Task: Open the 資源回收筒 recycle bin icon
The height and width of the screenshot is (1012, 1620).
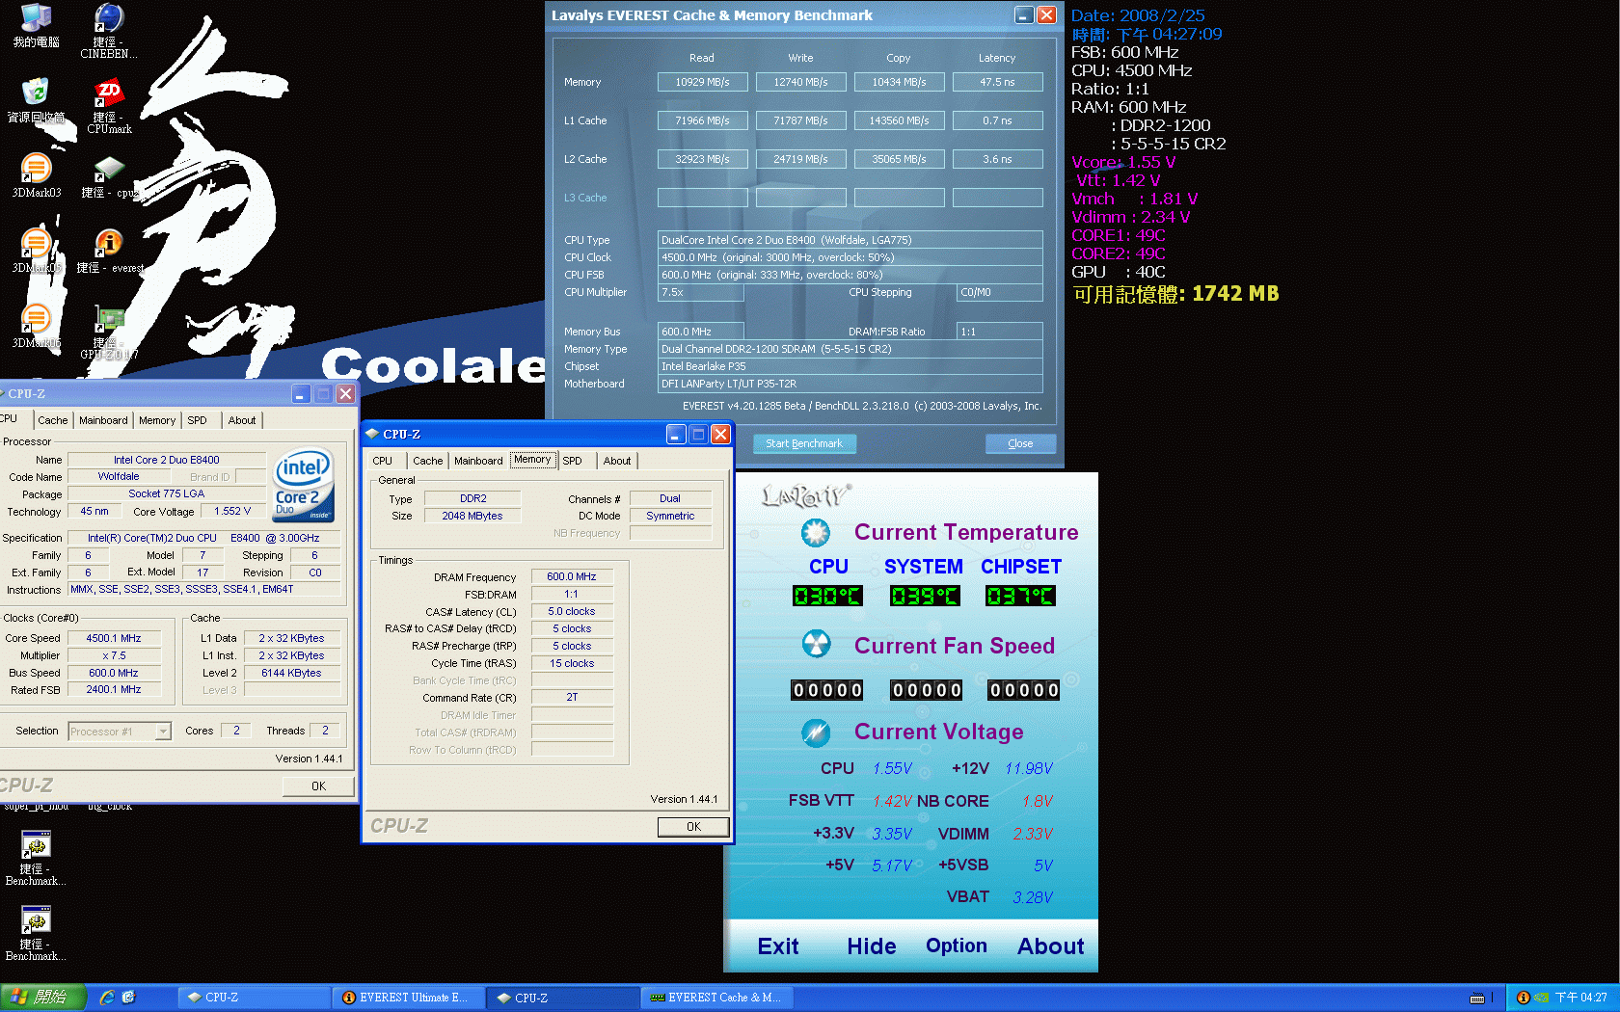Action: pos(36,100)
